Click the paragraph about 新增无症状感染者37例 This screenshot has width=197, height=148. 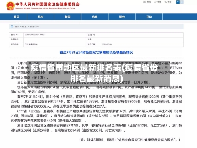coord(96,116)
